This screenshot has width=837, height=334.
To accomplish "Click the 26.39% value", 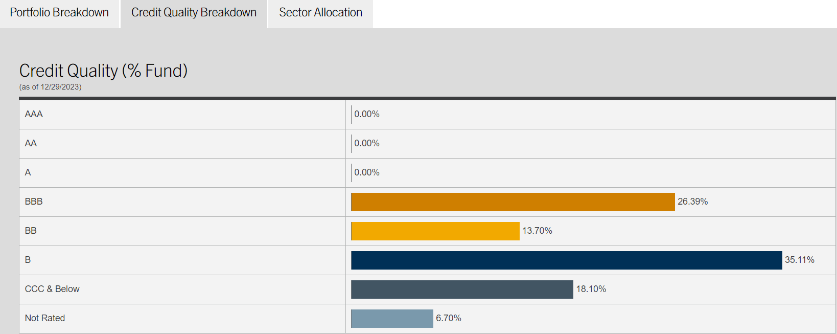I will 692,202.
